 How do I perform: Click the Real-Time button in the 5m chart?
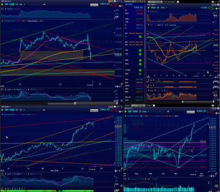(94, 5)
